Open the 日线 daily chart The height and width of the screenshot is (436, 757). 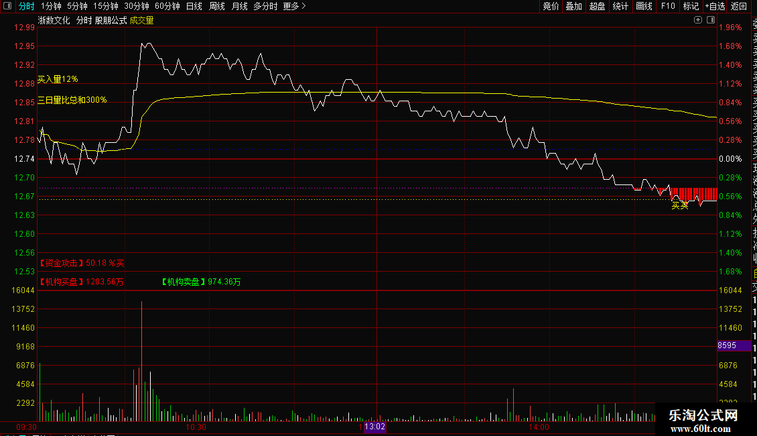tap(194, 6)
